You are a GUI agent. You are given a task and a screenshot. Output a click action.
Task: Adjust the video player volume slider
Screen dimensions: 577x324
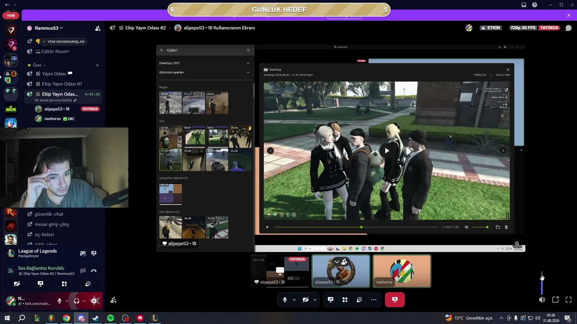pyautogui.click(x=480, y=227)
